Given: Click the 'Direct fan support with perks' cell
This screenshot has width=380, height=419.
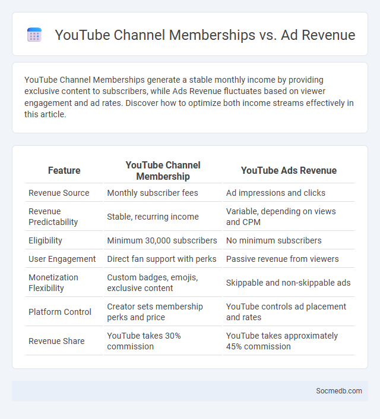Looking at the screenshot, I should click(x=163, y=259).
